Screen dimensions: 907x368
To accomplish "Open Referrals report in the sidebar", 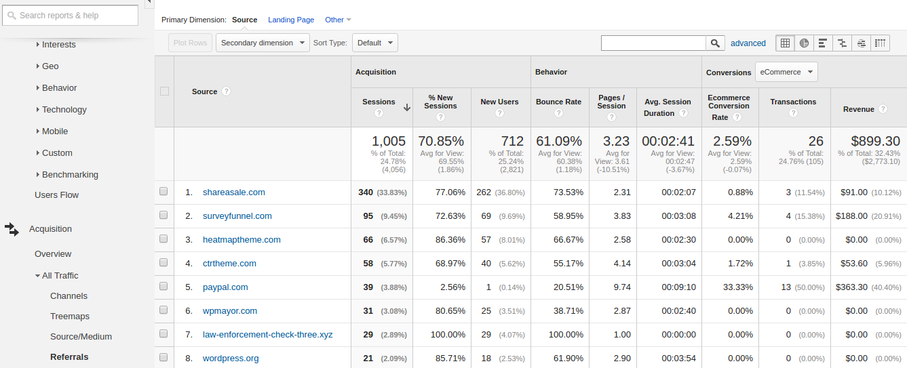I will (69, 357).
